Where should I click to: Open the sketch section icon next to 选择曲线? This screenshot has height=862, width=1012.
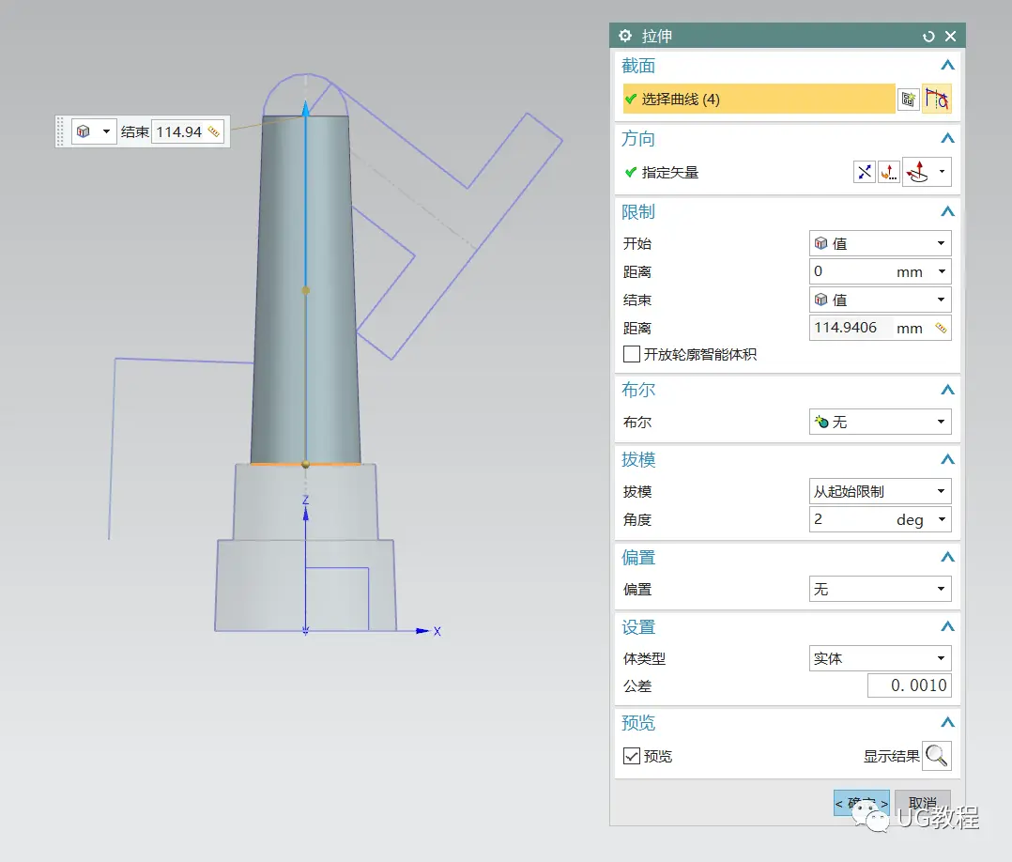click(x=908, y=99)
